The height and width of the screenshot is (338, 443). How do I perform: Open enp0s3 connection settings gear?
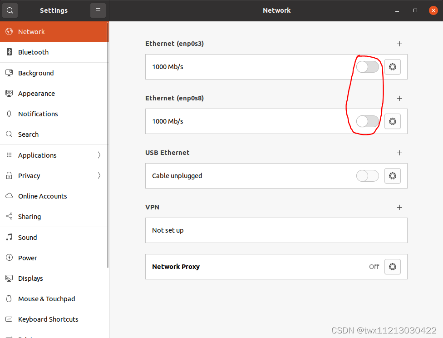[392, 66]
